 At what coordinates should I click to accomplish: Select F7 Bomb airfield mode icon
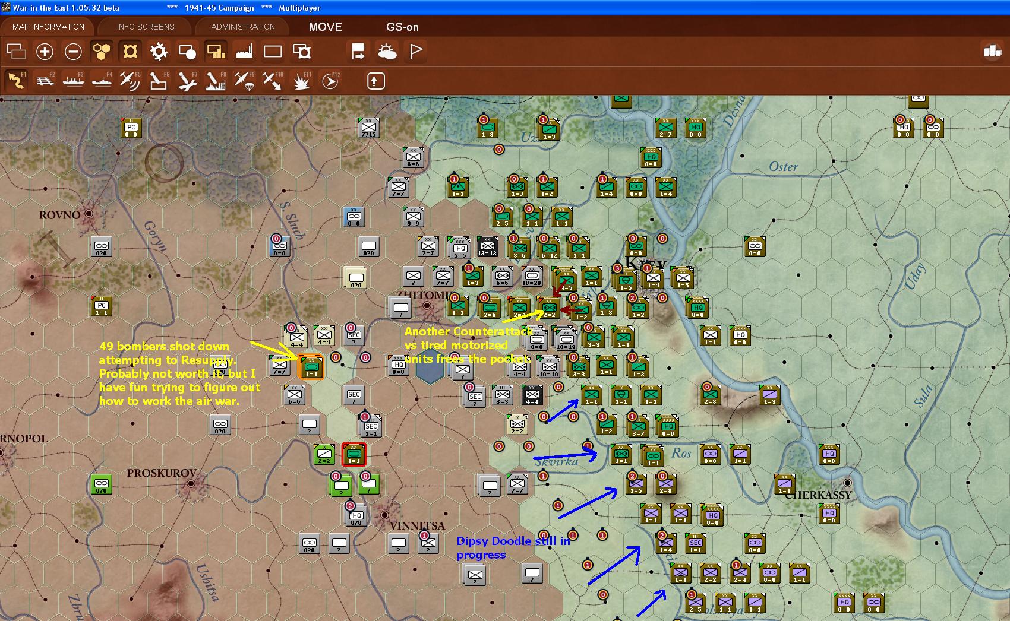coord(187,81)
